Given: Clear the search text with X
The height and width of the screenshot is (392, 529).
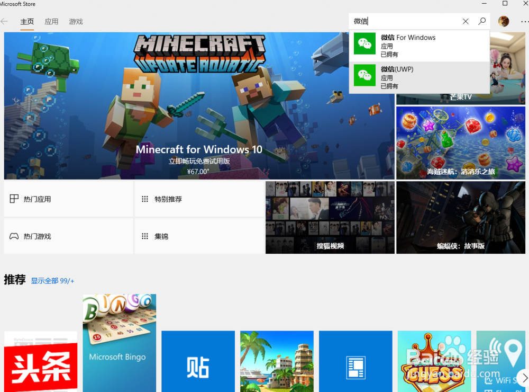Looking at the screenshot, I should pos(466,21).
